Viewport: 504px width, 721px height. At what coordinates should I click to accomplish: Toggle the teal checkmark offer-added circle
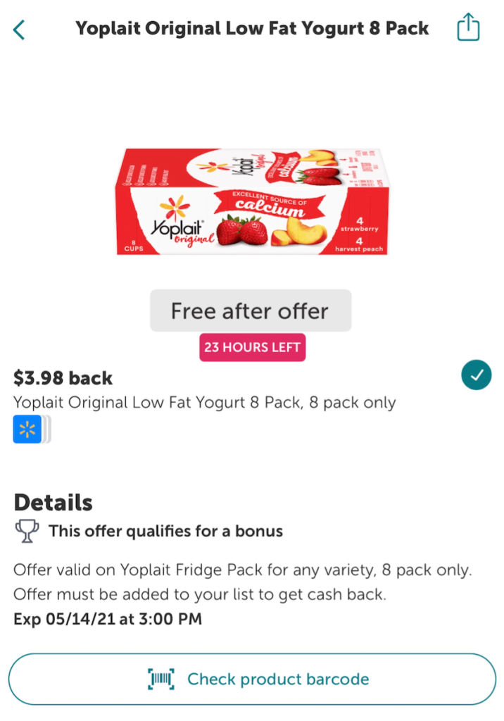pyautogui.click(x=476, y=375)
